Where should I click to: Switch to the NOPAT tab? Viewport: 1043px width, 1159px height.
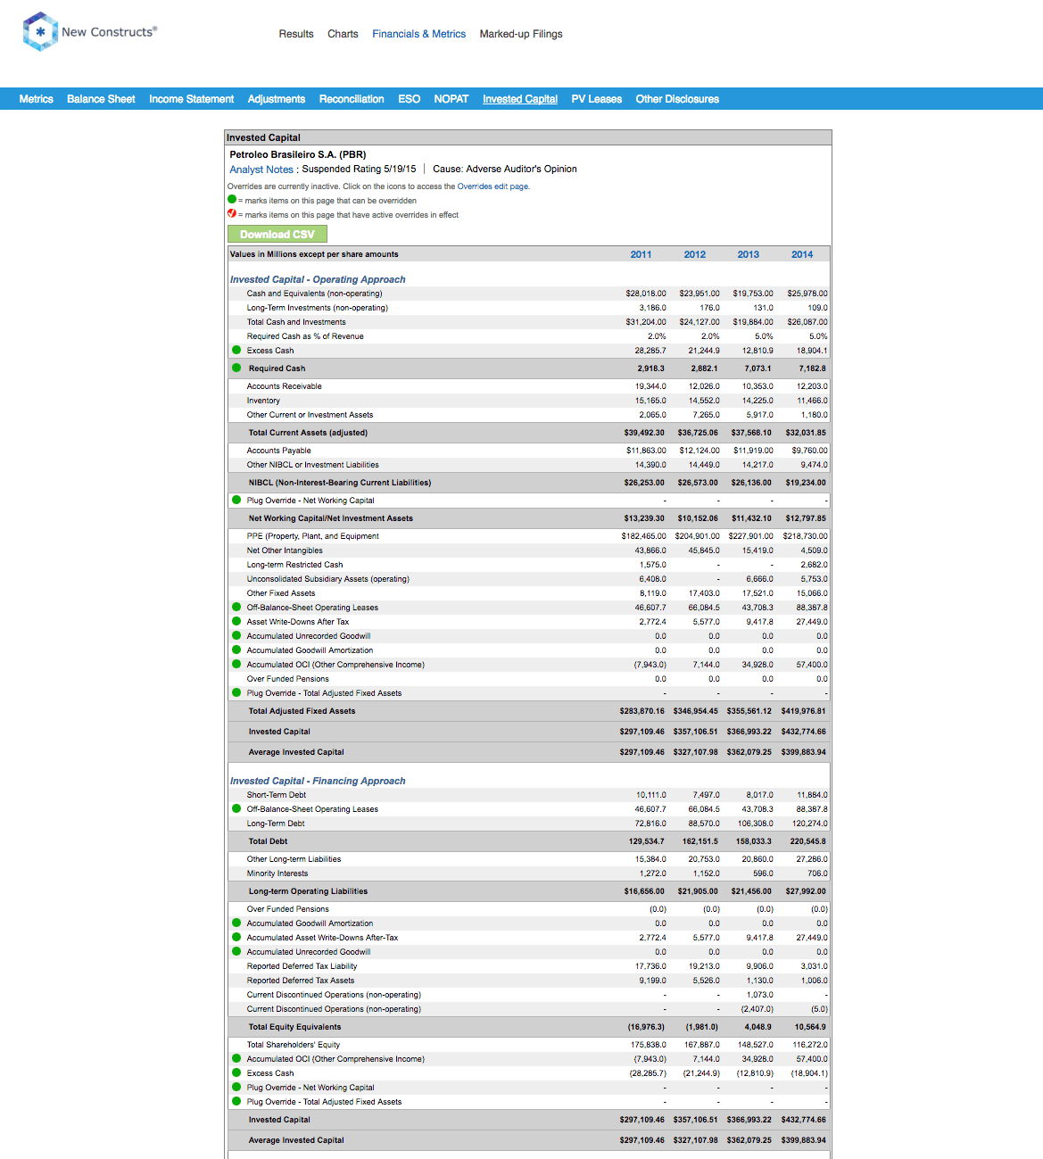pos(451,99)
